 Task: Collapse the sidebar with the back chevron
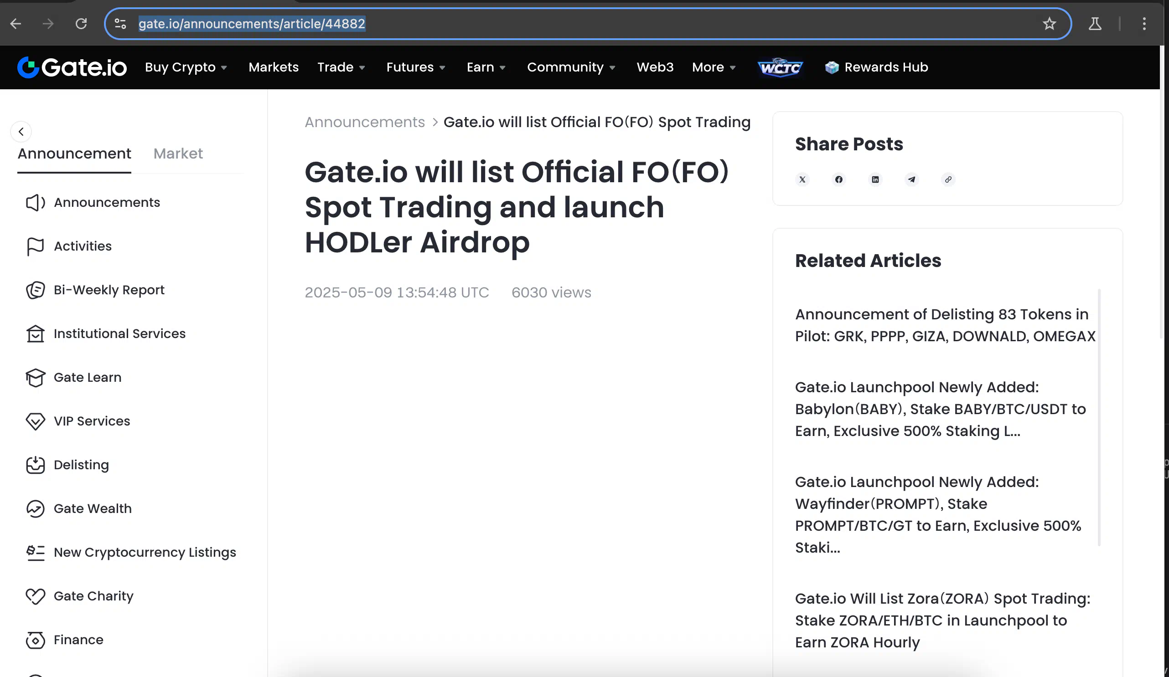point(21,132)
